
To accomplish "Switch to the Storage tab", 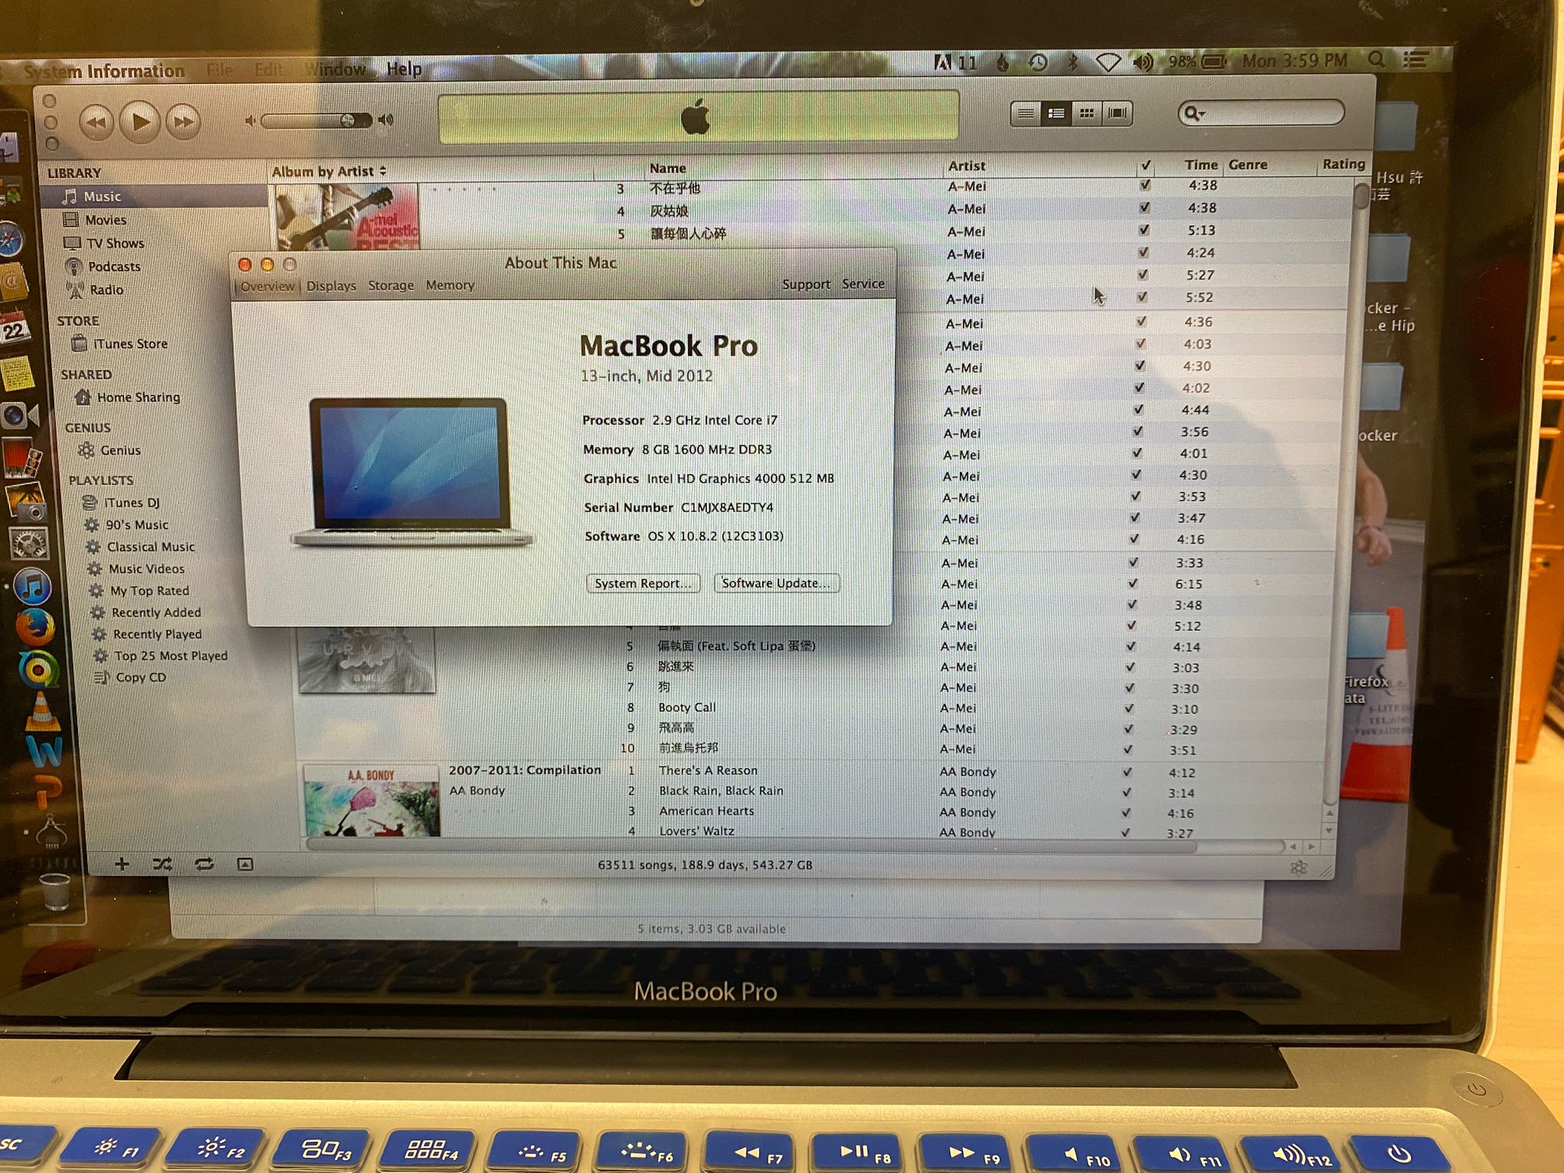I will click(390, 286).
